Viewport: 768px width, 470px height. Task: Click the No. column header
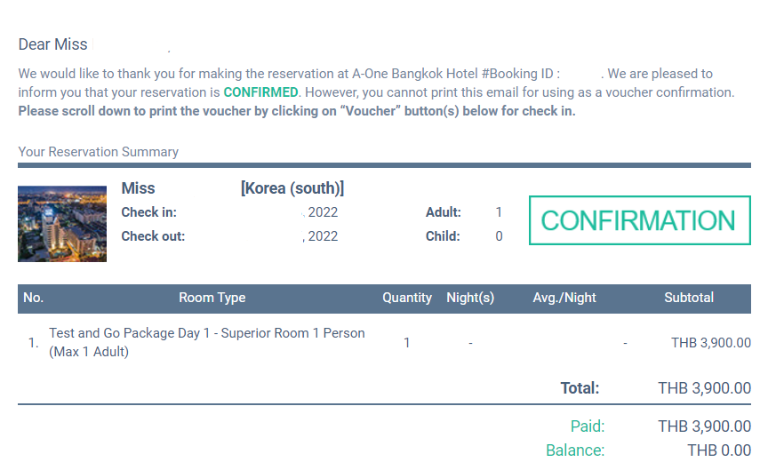click(33, 298)
